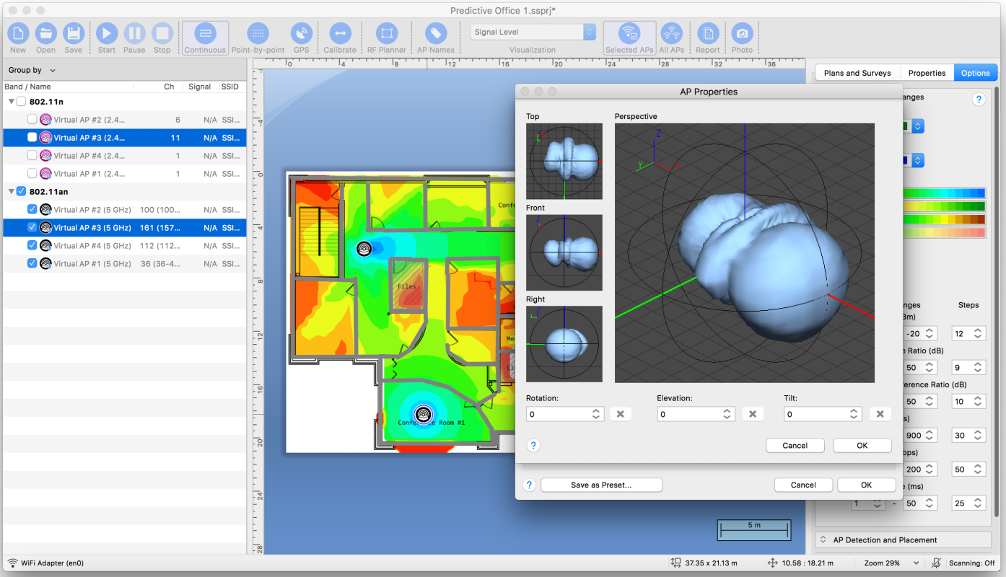This screenshot has height=577, width=1006.
Task: Select the Start scanning tool
Action: [x=106, y=32]
